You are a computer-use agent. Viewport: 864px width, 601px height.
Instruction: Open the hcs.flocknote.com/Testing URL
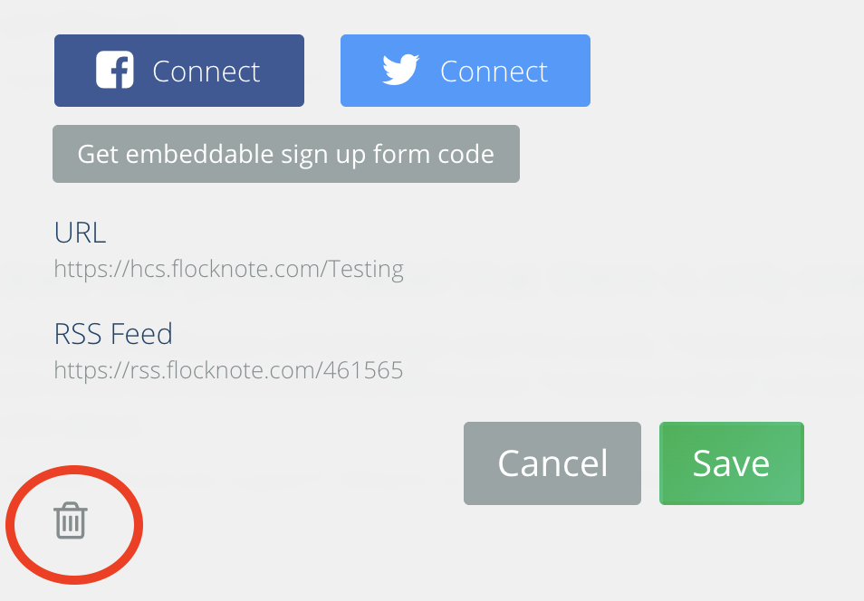227,268
